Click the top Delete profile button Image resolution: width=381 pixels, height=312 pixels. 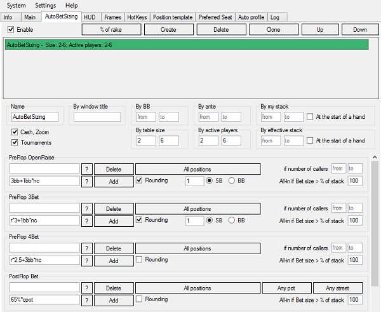click(221, 30)
